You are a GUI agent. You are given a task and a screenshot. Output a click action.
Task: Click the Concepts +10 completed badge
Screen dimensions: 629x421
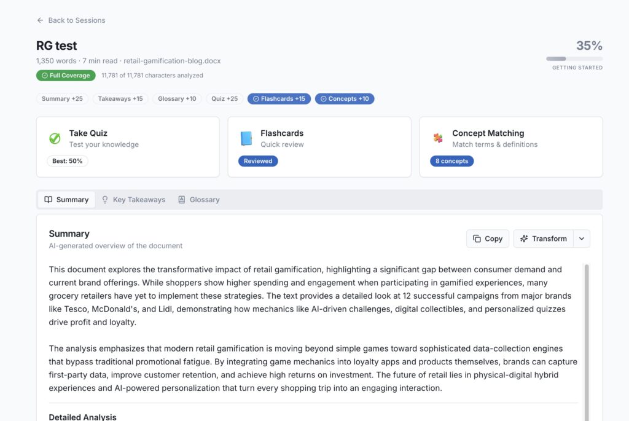(x=345, y=99)
